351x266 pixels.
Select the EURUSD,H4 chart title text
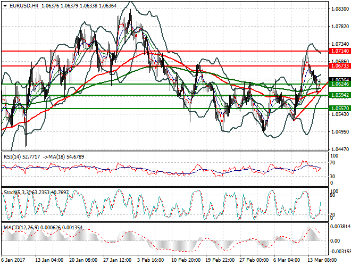(x=24, y=6)
